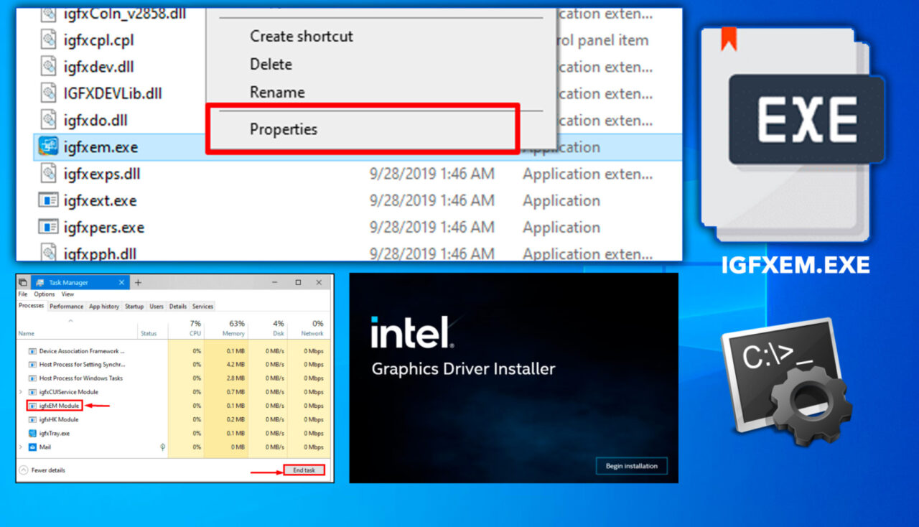This screenshot has height=527, width=919.
Task: Click the End task button
Action: (304, 470)
